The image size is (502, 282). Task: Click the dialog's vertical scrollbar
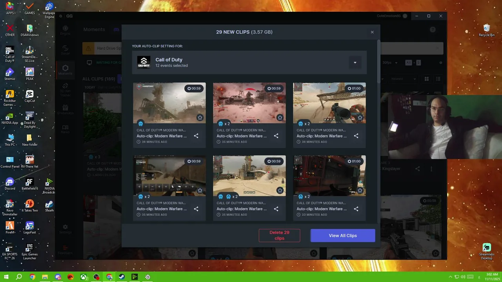click(378, 61)
